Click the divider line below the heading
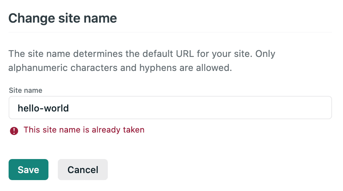The width and height of the screenshot is (343, 191). point(170,32)
